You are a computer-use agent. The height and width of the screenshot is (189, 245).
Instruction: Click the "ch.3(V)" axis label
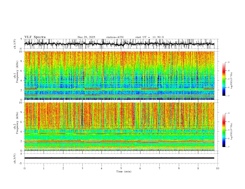click(15, 158)
